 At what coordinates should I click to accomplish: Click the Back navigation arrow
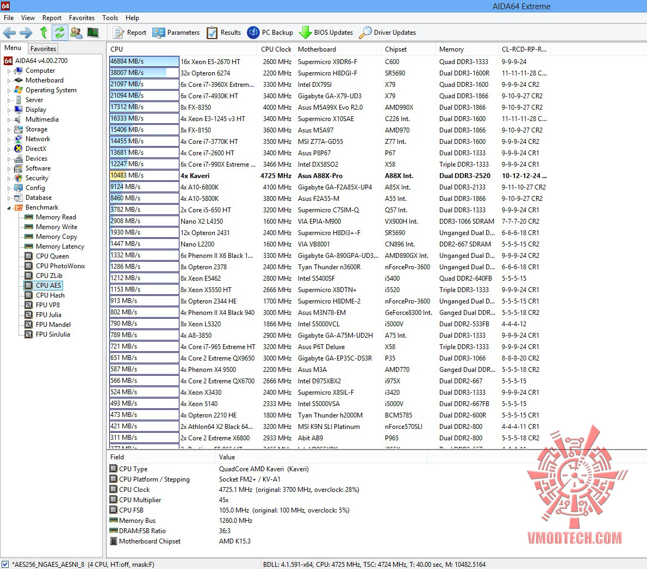coord(9,33)
